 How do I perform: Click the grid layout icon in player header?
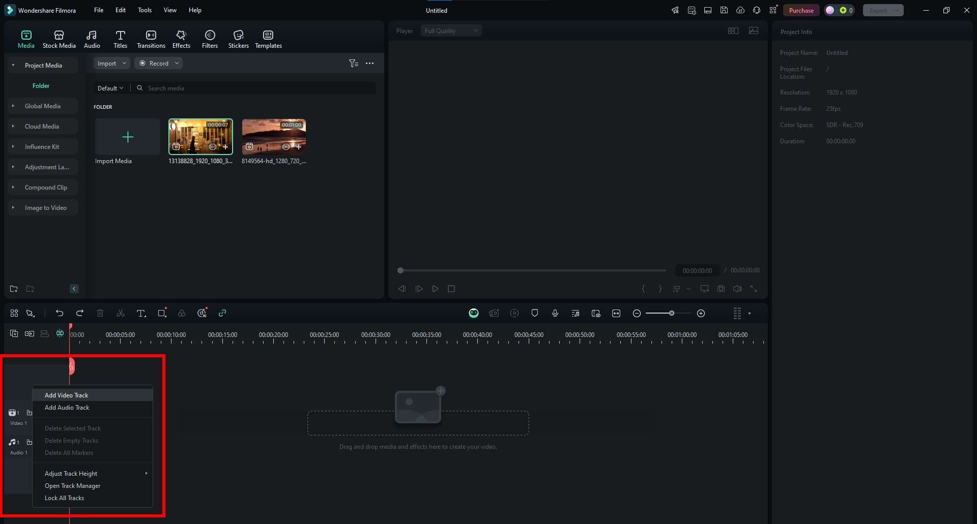[733, 30]
